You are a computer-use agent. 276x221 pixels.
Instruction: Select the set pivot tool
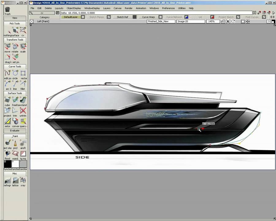[x=15, y=57]
